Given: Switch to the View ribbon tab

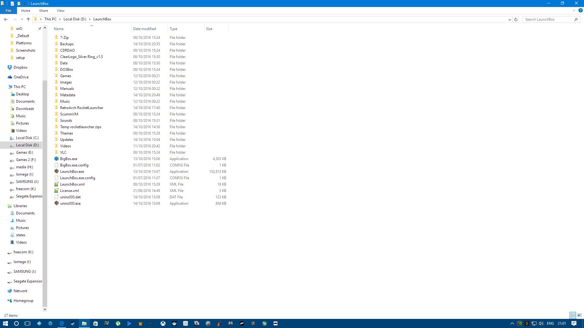Looking at the screenshot, I should (61, 11).
